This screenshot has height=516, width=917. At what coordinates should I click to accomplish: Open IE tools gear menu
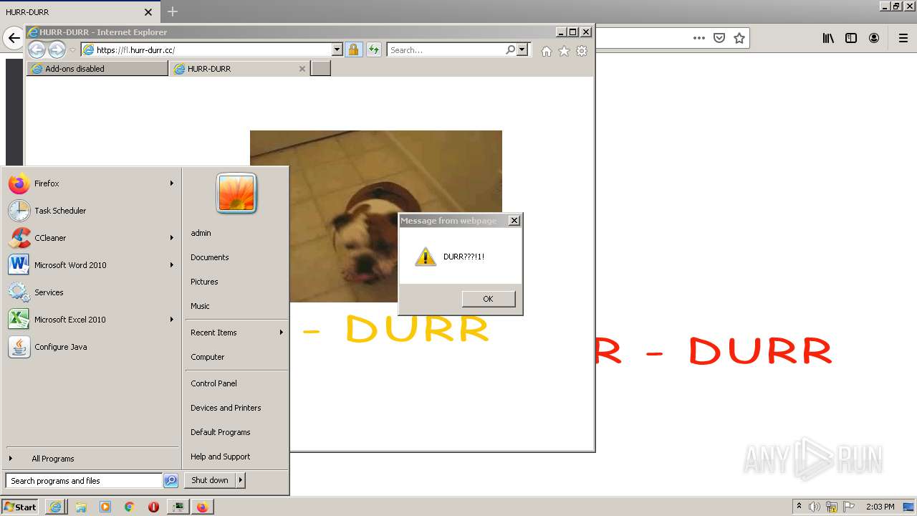tap(582, 51)
